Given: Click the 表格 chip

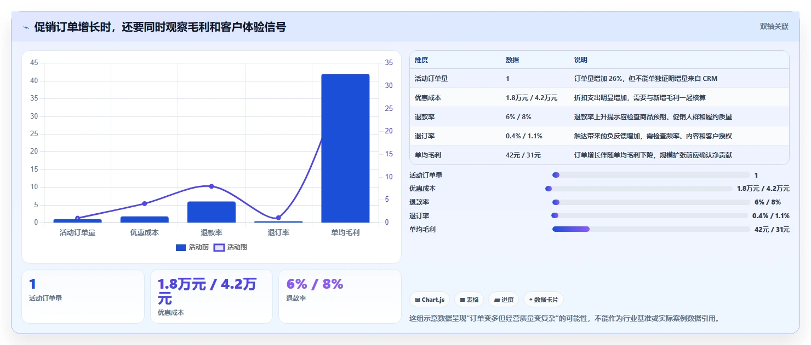Looking at the screenshot, I should (469, 300).
